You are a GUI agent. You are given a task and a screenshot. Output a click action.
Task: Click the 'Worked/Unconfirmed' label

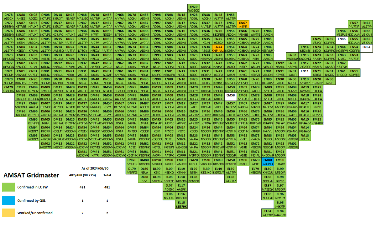[35, 213]
